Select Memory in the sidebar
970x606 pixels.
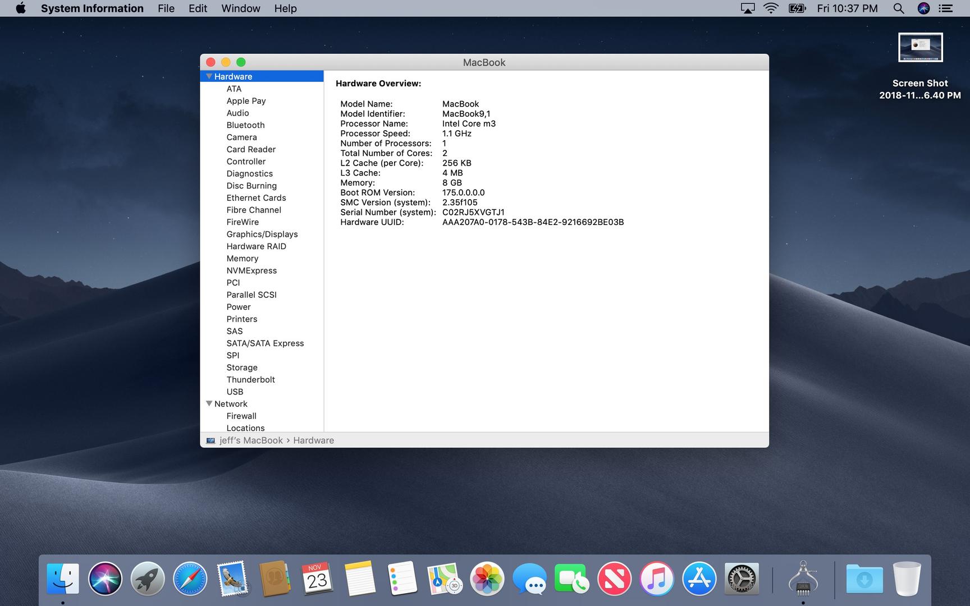[242, 259]
